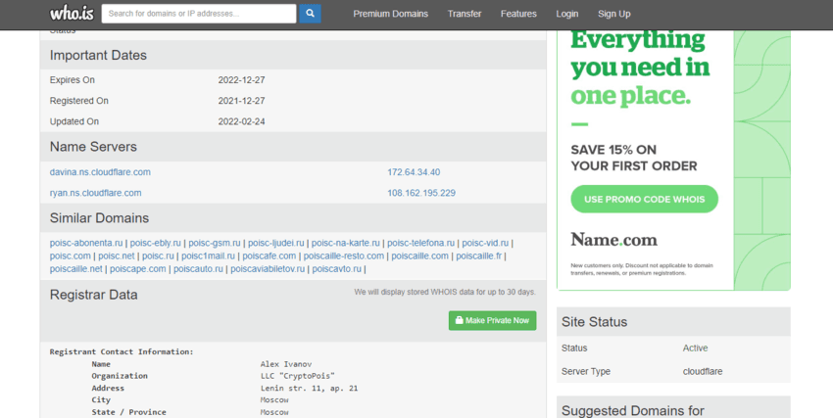Click the IP address 108.162.195.229
This screenshot has height=418, width=833.
[x=421, y=193]
